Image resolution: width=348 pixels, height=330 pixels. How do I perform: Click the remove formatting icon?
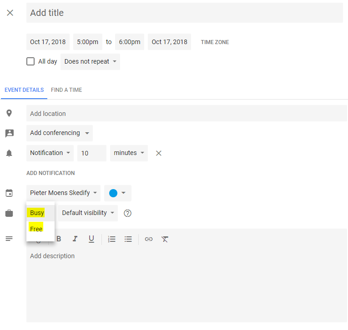click(x=165, y=239)
